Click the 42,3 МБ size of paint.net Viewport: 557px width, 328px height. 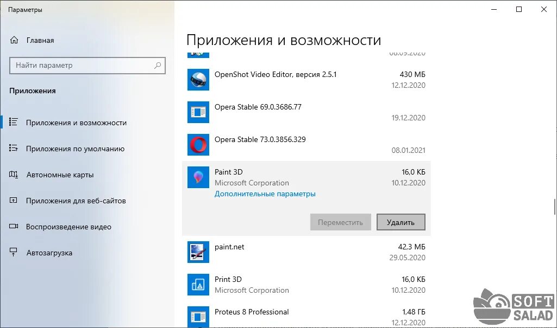click(x=412, y=247)
